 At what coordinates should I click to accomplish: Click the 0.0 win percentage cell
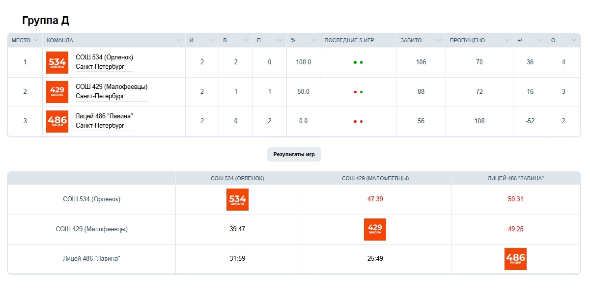(304, 121)
